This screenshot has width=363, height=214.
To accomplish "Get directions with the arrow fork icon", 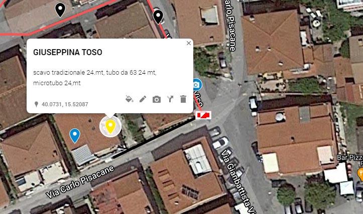I will (x=170, y=99).
